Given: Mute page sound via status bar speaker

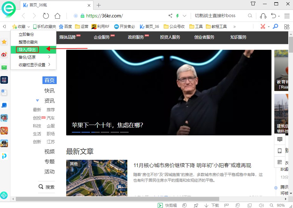Looking at the screenshot, I should point(261,205).
